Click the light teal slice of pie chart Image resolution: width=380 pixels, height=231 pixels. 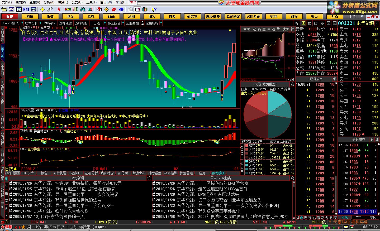[x=277, y=102]
